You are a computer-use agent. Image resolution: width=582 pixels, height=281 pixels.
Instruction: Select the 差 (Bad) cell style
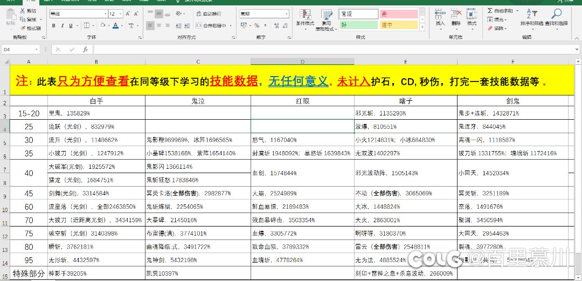point(399,14)
